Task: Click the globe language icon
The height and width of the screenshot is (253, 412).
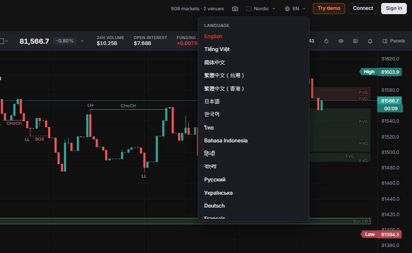Action: [287, 9]
